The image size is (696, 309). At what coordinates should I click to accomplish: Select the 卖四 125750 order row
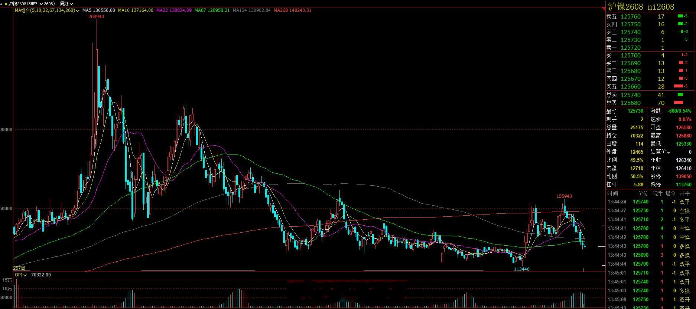(x=651, y=24)
